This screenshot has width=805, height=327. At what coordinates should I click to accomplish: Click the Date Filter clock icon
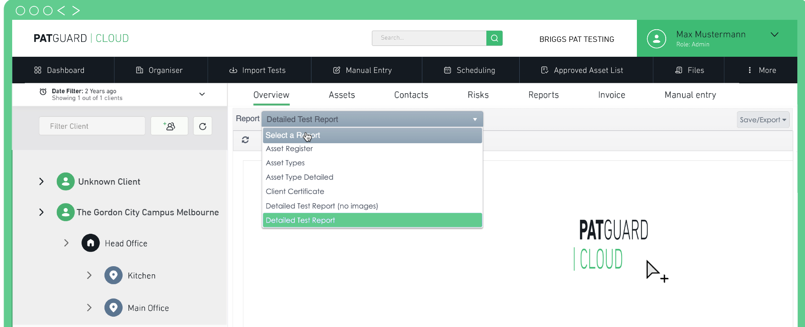coord(43,91)
